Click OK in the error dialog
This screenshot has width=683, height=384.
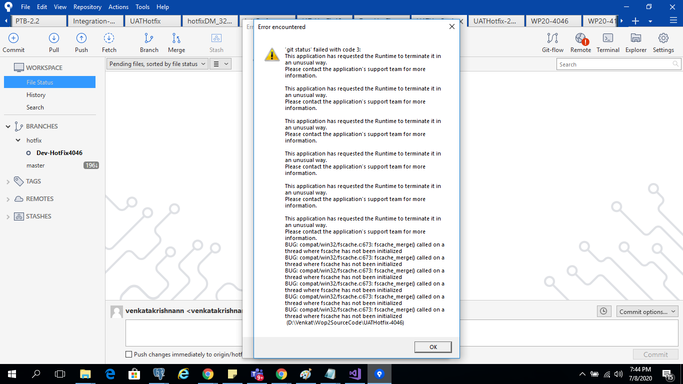(433, 347)
